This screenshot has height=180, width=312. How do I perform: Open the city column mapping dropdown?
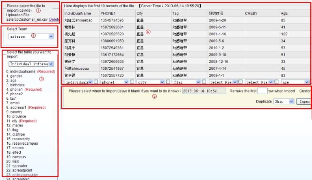click(151, 82)
